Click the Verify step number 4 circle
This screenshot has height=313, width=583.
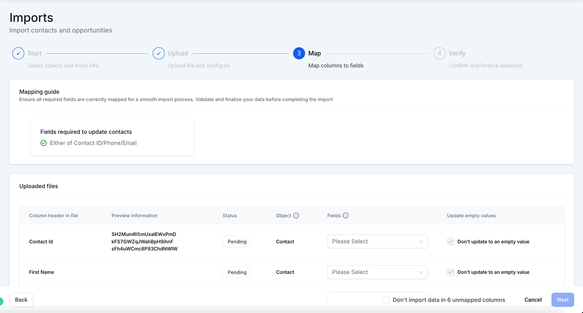[x=439, y=53]
